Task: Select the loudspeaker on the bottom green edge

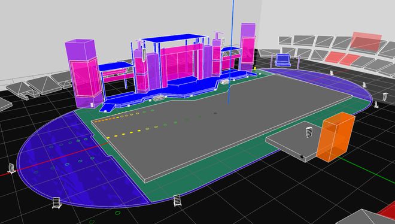Action: pyautogui.click(x=177, y=201)
